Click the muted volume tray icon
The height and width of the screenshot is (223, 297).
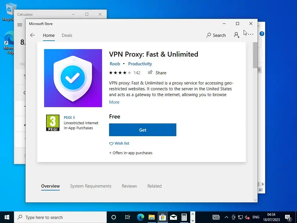[247, 217]
